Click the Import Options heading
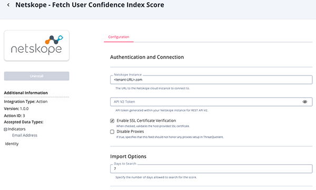This screenshot has height=190, width=316. pyautogui.click(x=128, y=156)
